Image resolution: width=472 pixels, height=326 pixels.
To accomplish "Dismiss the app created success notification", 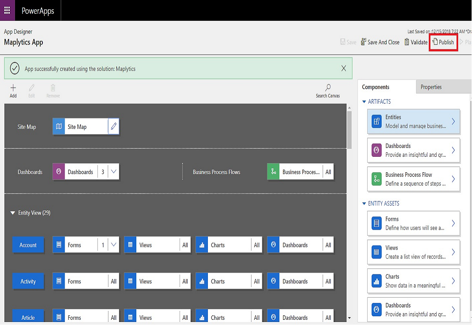I will click(x=343, y=68).
